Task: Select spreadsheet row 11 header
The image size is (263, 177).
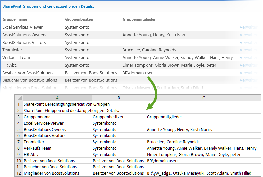Action: (18, 167)
